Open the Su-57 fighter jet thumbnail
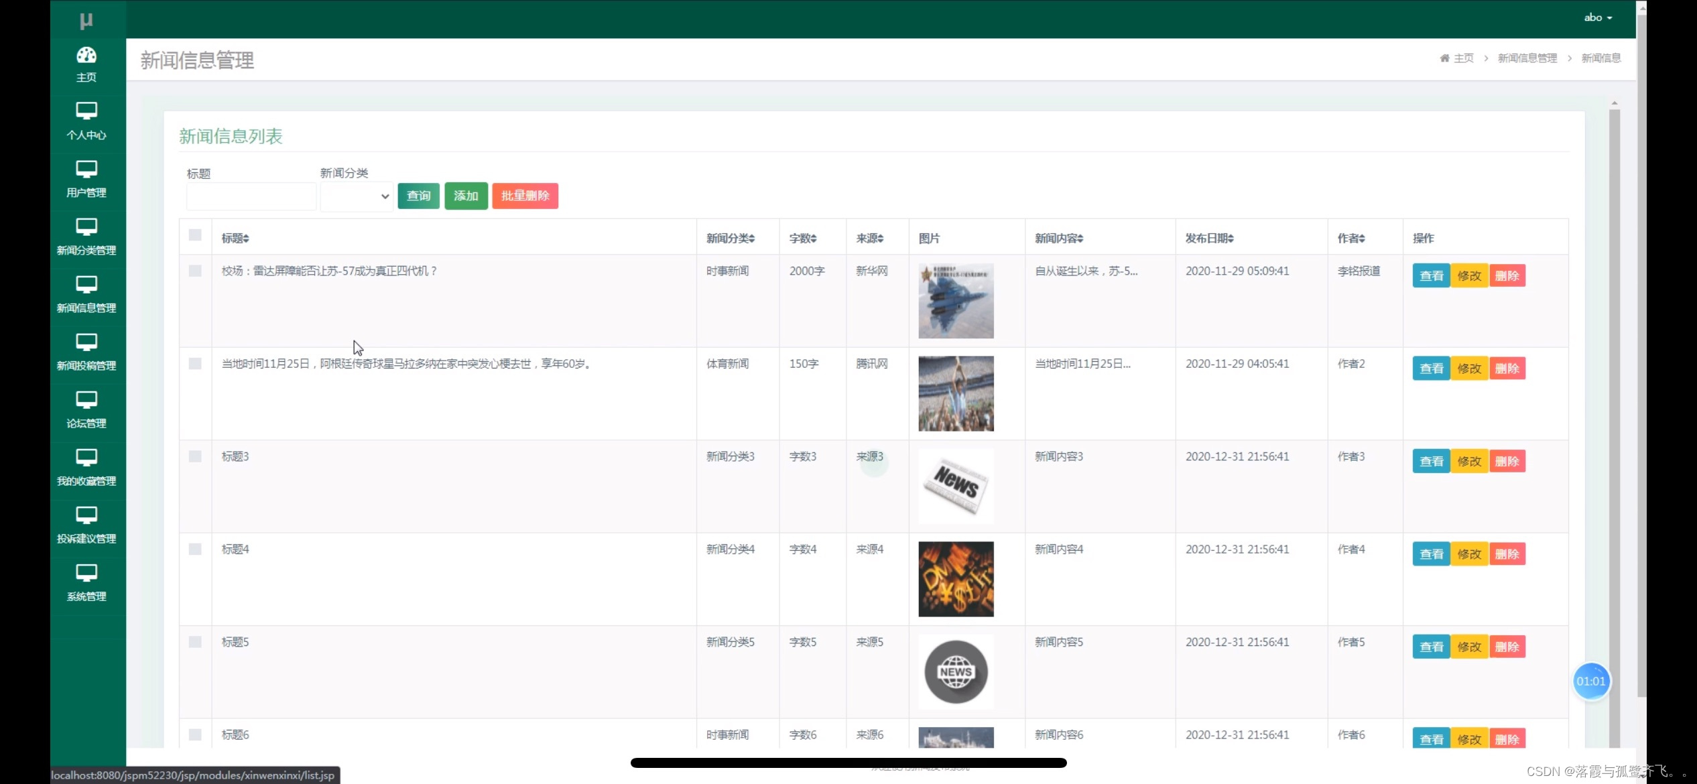The image size is (1697, 784). click(956, 301)
